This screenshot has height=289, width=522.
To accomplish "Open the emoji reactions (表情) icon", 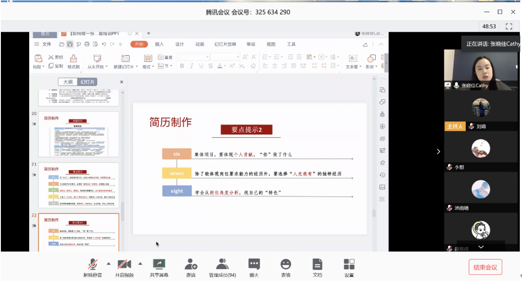I will pos(286,264).
